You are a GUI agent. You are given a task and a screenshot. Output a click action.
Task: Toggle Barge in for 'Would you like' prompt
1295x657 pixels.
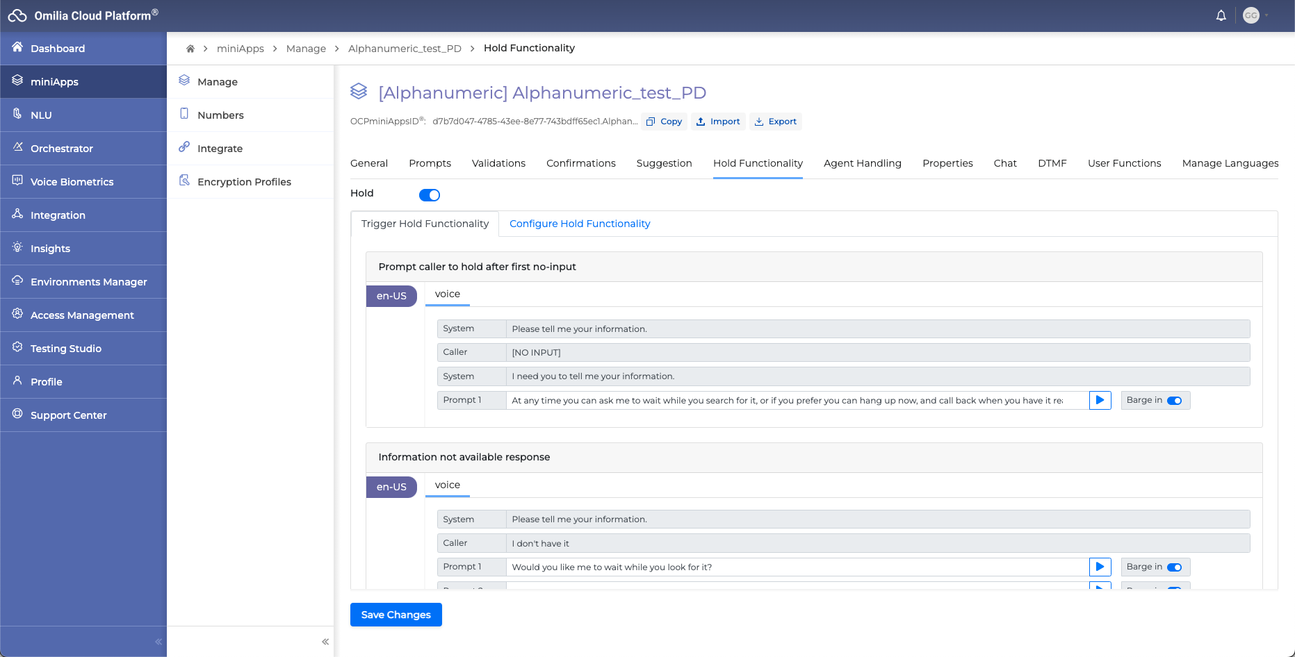coord(1174,567)
